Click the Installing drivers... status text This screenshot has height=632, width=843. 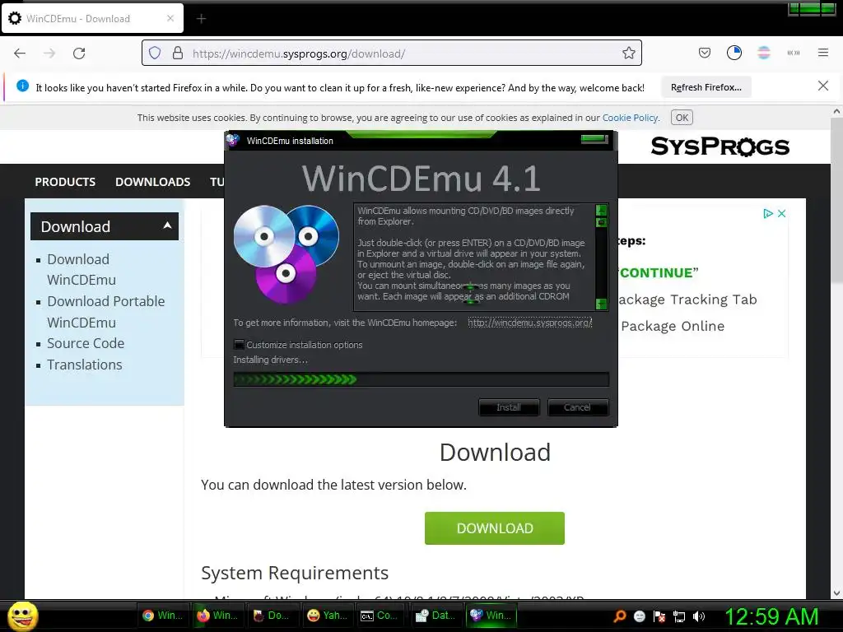(270, 360)
